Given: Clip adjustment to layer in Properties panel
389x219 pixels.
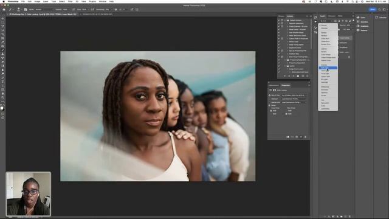Looking at the screenshot, I should (287, 137).
